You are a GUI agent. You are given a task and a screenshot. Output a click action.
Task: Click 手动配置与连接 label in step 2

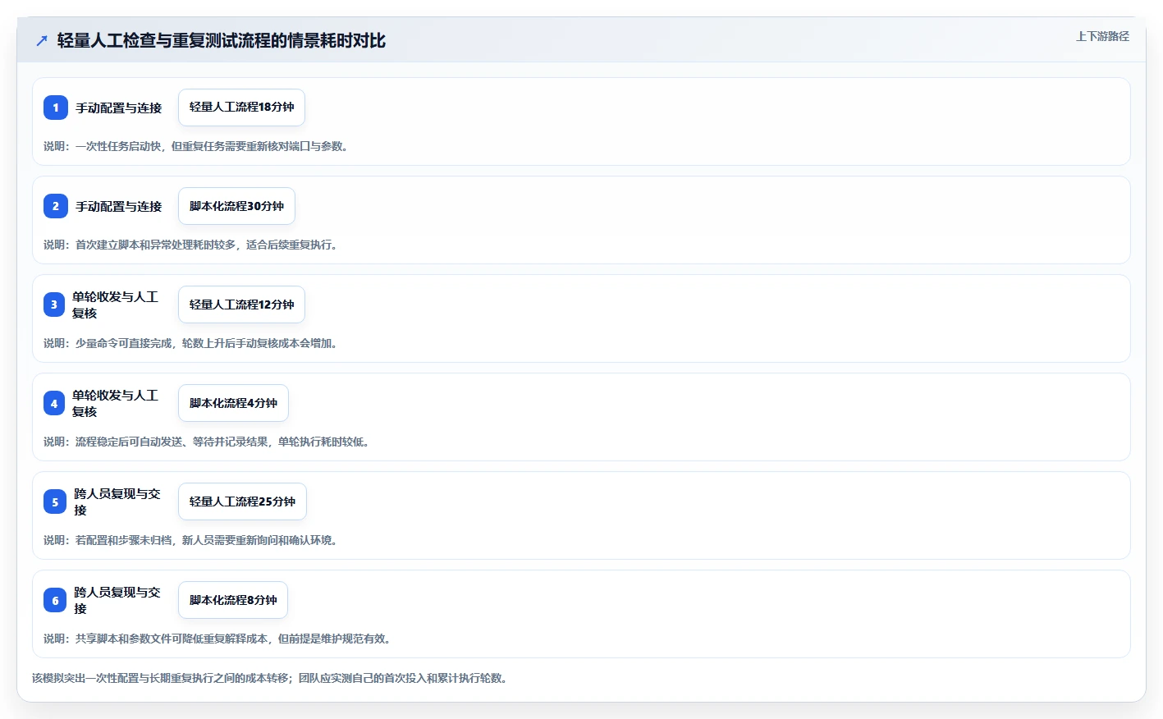119,206
